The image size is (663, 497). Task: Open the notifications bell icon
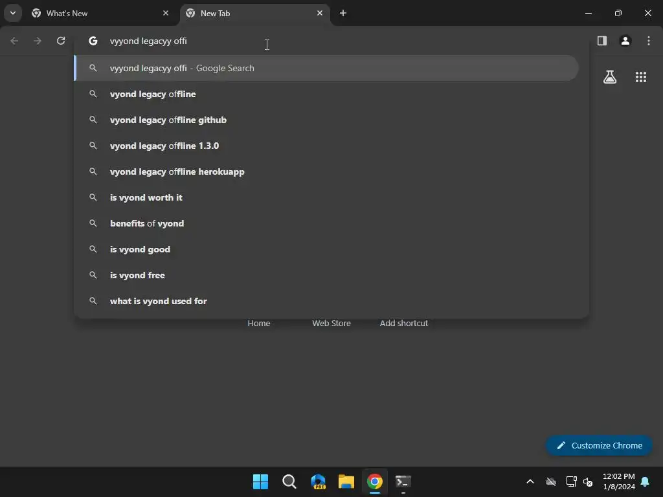(x=646, y=481)
